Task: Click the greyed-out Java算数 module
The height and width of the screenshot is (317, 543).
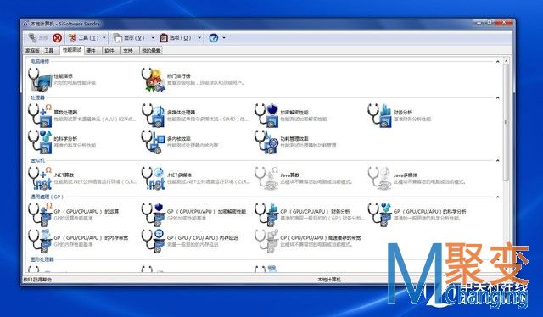Action: 304,178
